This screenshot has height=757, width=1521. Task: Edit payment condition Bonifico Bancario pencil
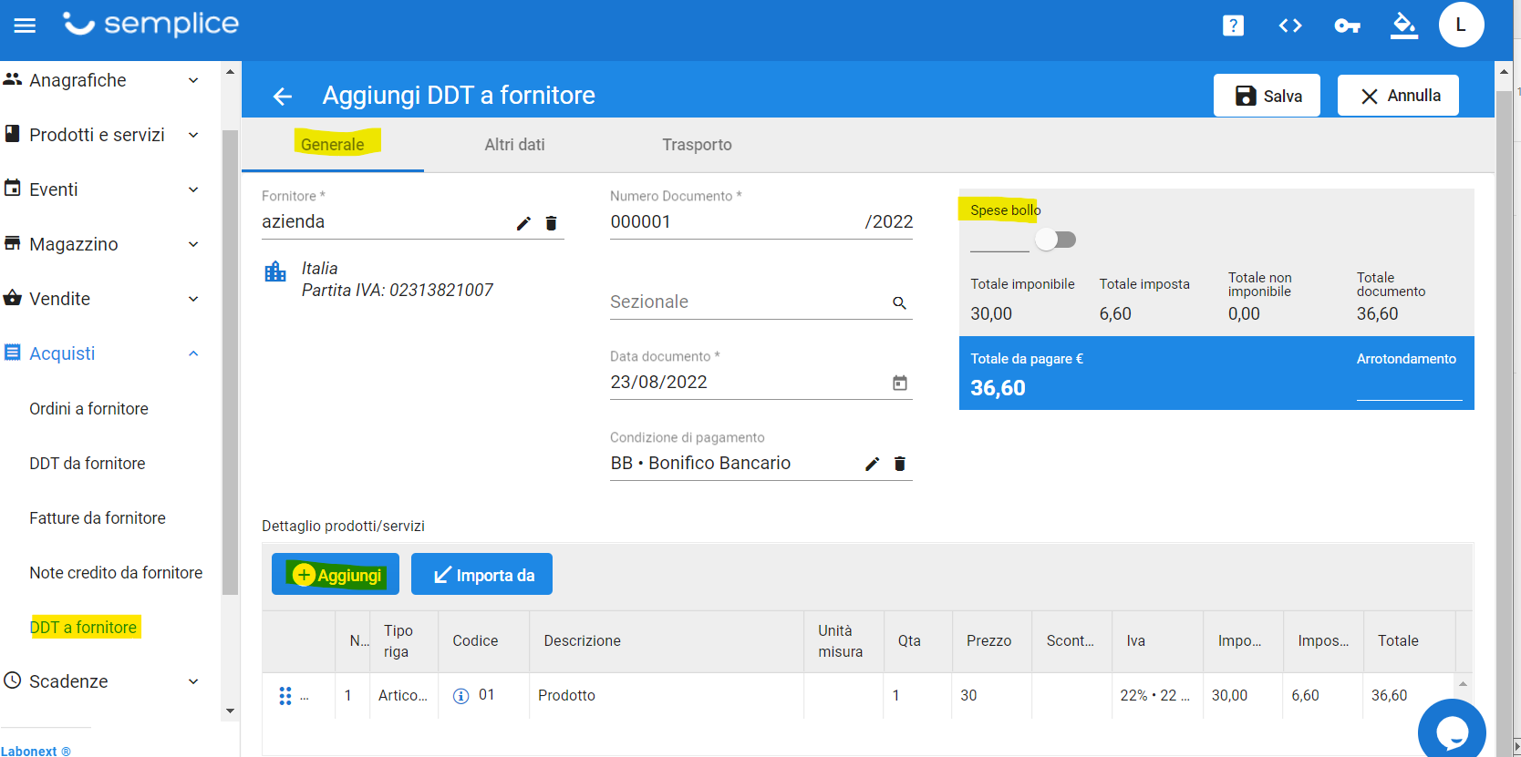tap(872, 464)
